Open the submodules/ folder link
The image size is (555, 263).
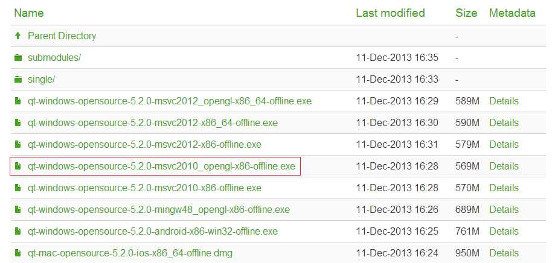(x=54, y=58)
